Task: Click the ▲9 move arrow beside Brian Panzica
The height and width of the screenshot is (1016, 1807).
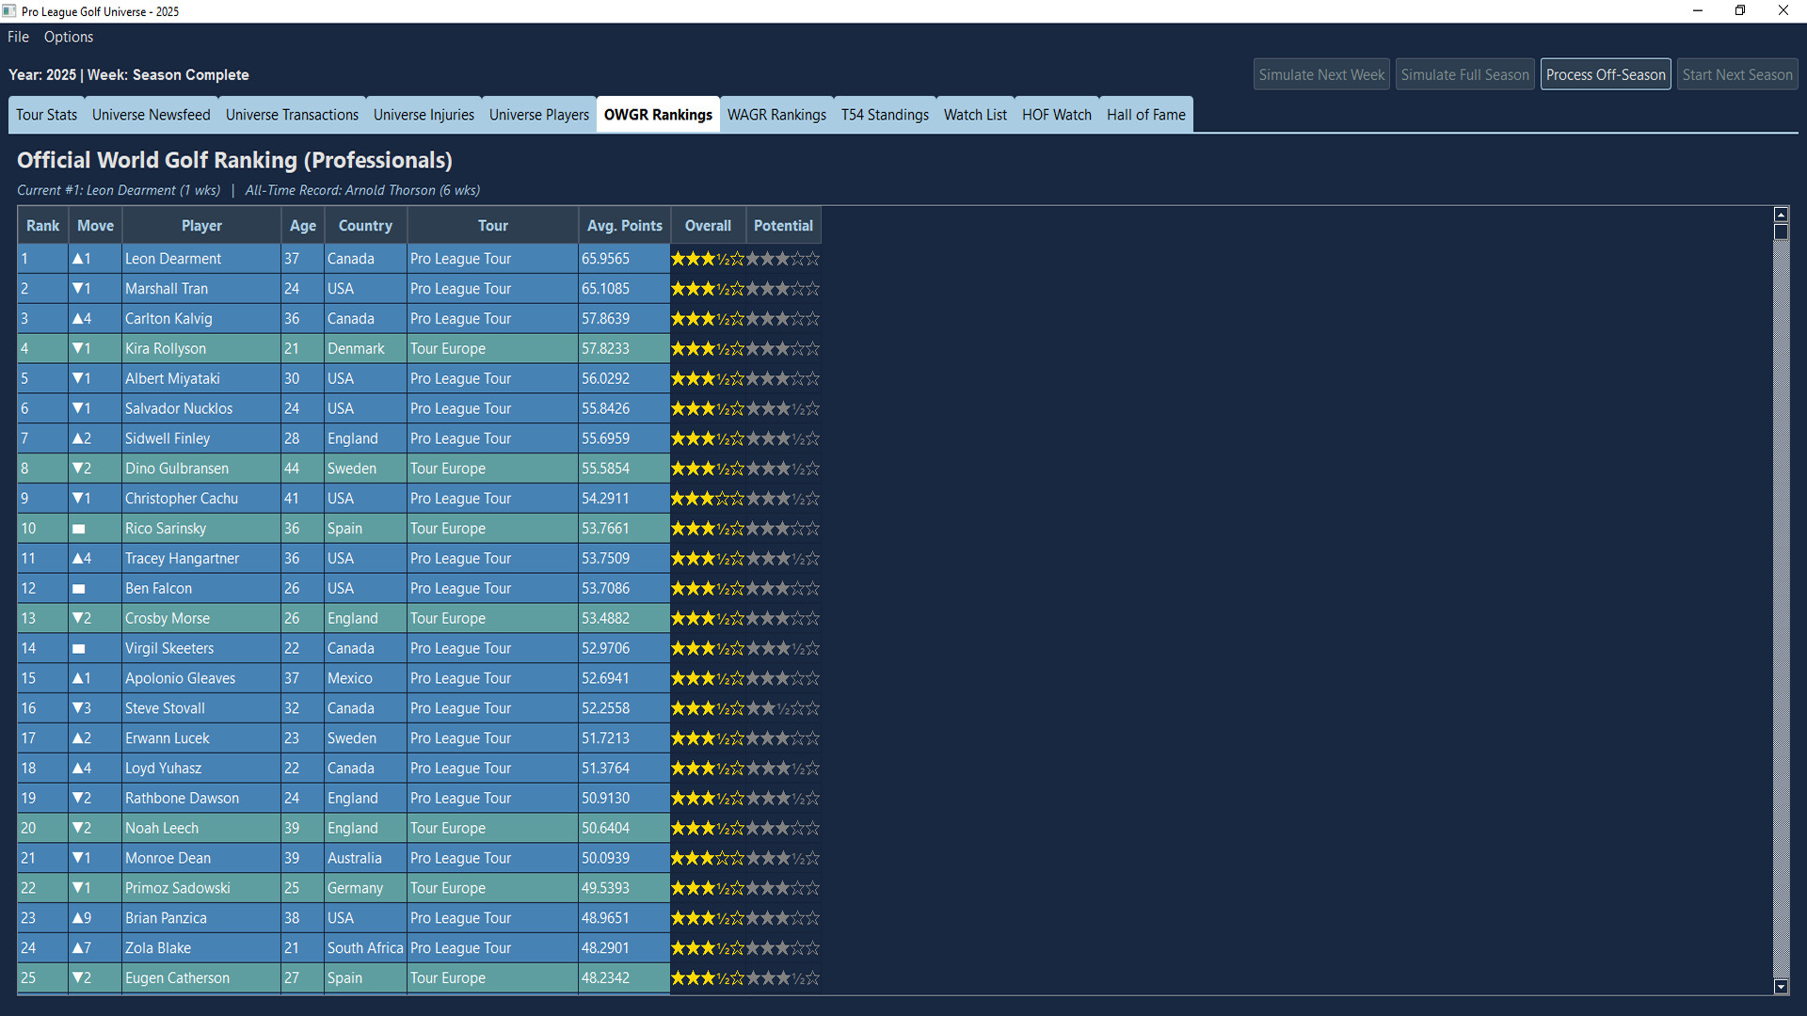Action: pos(83,917)
